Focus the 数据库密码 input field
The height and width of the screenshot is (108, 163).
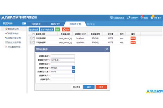click(x=63, y=79)
